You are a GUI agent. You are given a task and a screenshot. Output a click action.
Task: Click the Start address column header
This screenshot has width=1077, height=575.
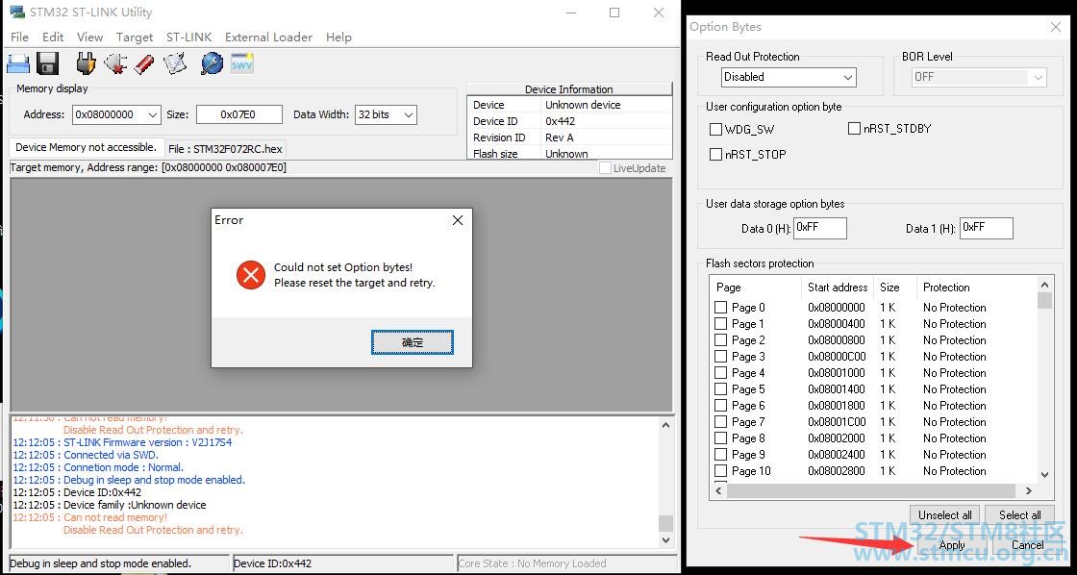tap(838, 287)
